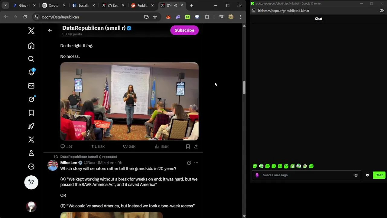Repost the post with 5.7K reposts
Viewport: 387px width, 218px height.
[98, 147]
